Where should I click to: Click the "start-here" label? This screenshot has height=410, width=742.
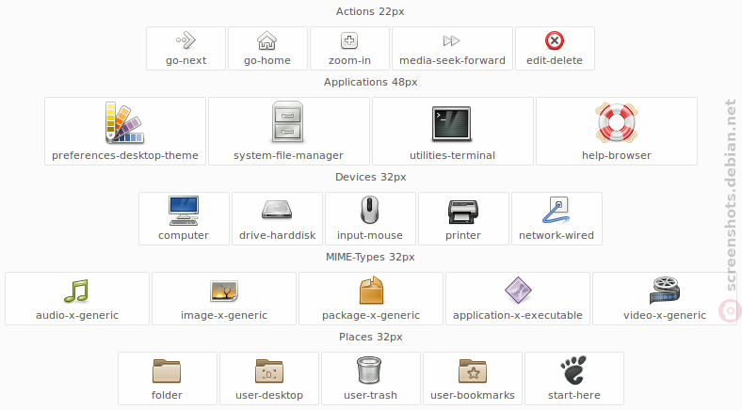pyautogui.click(x=574, y=395)
